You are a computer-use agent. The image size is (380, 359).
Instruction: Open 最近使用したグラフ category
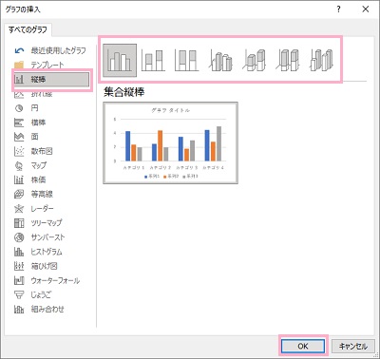coord(50,50)
